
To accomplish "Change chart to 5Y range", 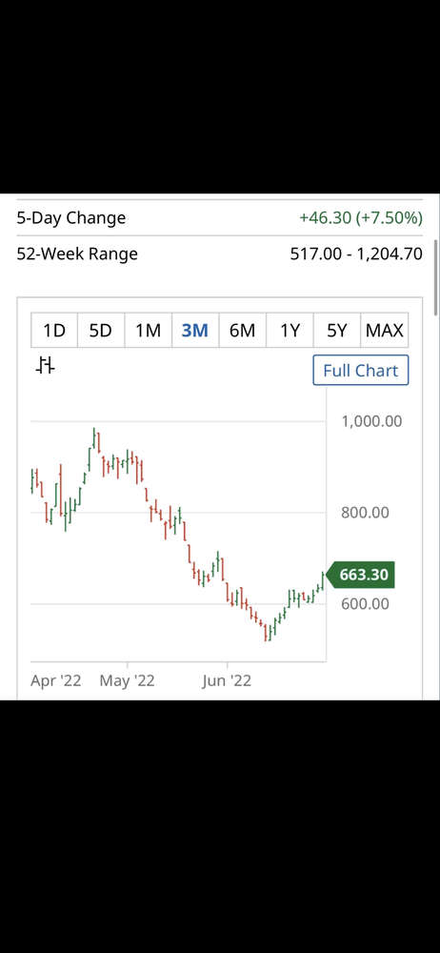I will [x=337, y=330].
